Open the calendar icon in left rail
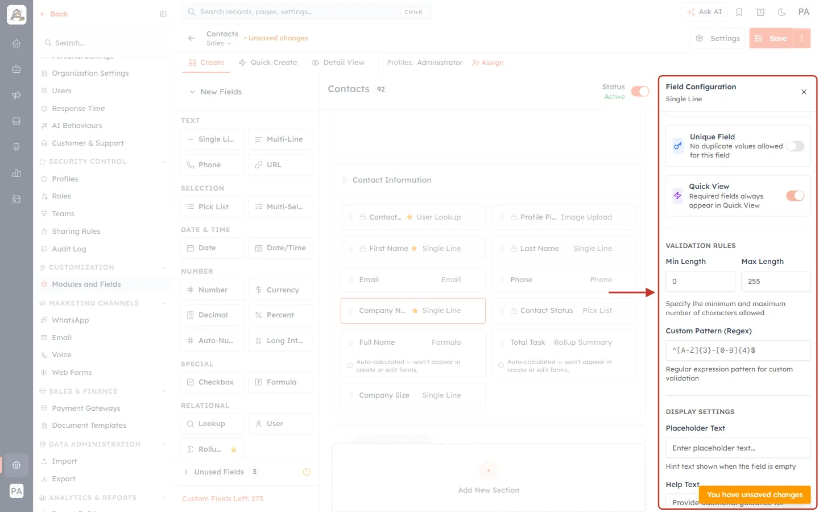Image resolution: width=819 pixels, height=512 pixels. pyautogui.click(x=16, y=199)
